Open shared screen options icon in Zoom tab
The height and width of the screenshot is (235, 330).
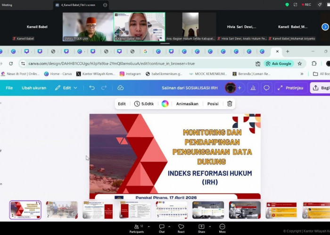[x=105, y=5]
